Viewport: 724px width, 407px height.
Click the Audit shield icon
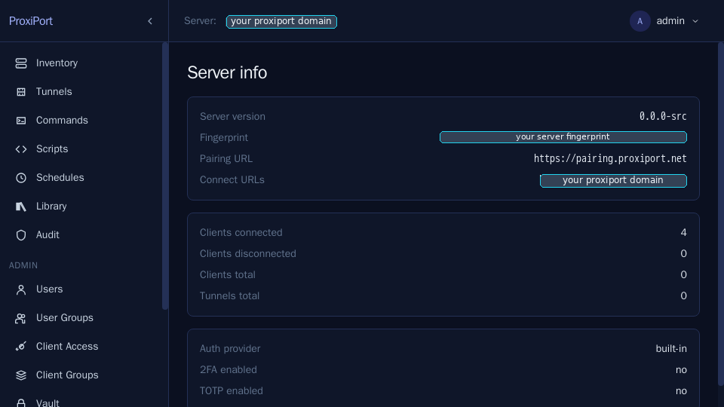(x=21, y=235)
